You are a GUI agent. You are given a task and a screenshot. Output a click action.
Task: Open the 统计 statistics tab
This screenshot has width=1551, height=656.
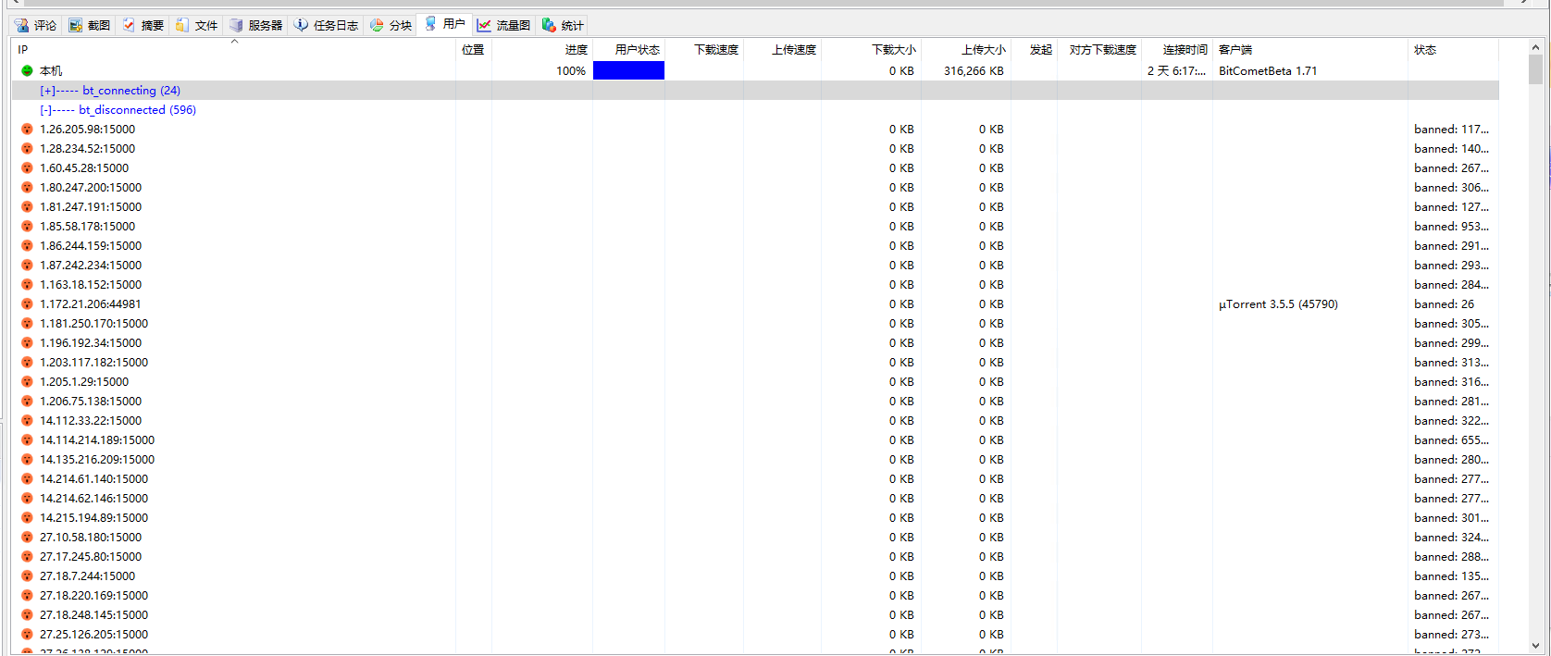coord(564,25)
